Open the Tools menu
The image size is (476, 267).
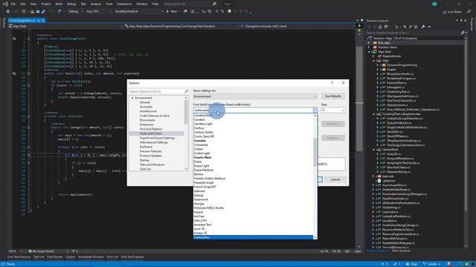pos(109,4)
